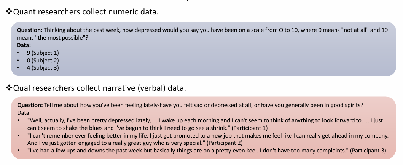Select the bullet dot before Subject 2

point(18,61)
